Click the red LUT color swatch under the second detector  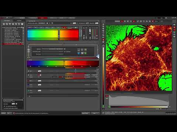[x=60, y=77]
